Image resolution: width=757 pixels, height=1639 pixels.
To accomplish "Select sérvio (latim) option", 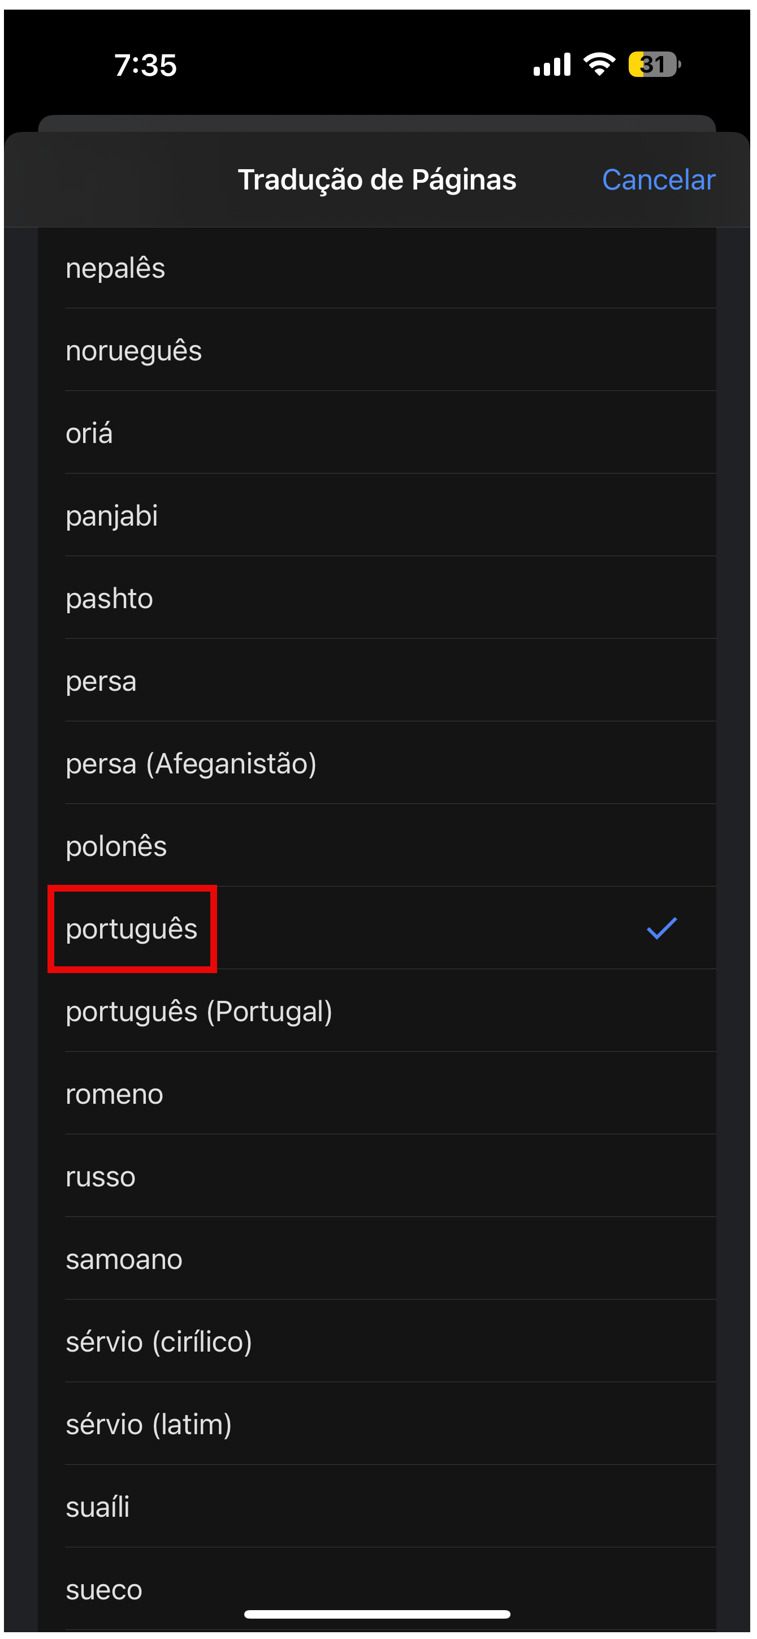I will [x=149, y=1425].
